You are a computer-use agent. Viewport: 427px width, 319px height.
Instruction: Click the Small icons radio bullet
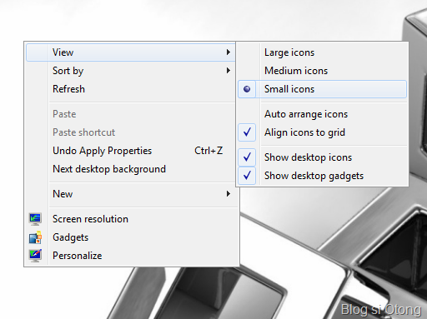(x=247, y=89)
